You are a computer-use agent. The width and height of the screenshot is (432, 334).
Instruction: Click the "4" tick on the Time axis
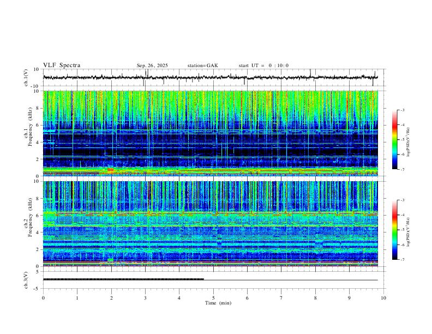click(x=179, y=298)
